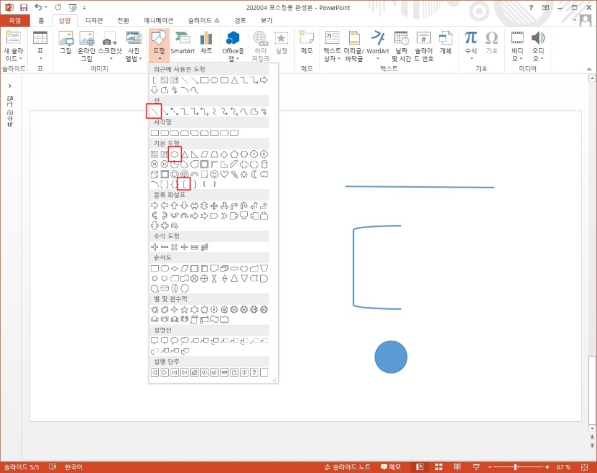
Task: Switch to Normal view in status bar
Action: click(420, 467)
